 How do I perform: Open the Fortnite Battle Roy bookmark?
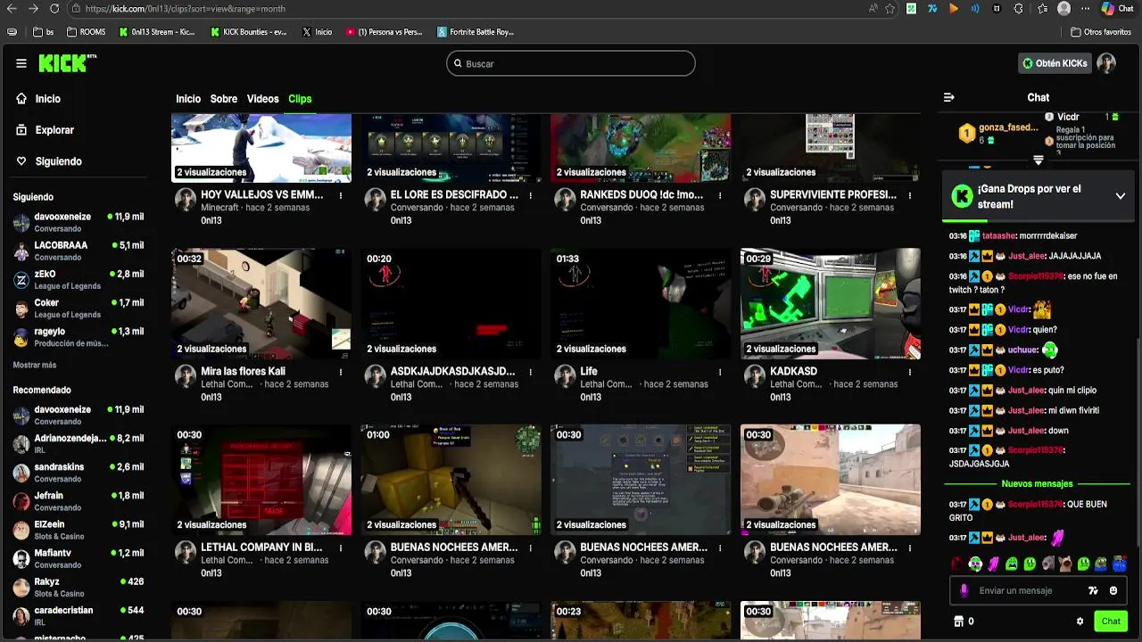475,32
